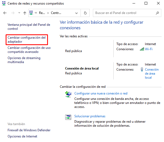
Task: Focus the Buscar en el Panel de control field
Action: tap(127, 13)
